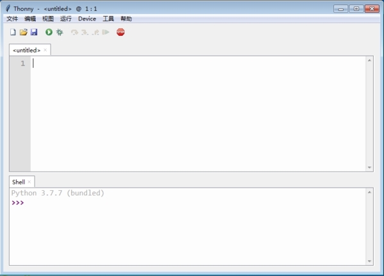Image resolution: width=384 pixels, height=276 pixels.
Task: Click the Step out icon
Action: tap(96, 32)
